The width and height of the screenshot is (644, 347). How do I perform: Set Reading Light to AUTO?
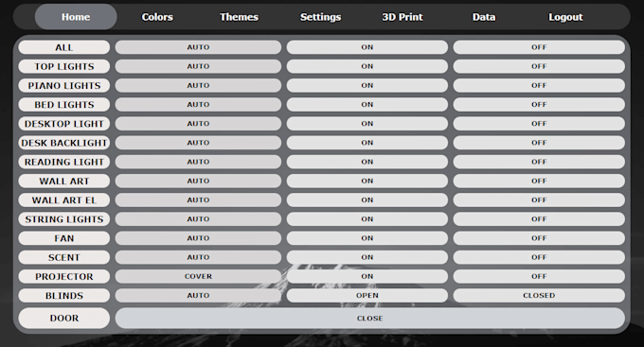pyautogui.click(x=198, y=162)
